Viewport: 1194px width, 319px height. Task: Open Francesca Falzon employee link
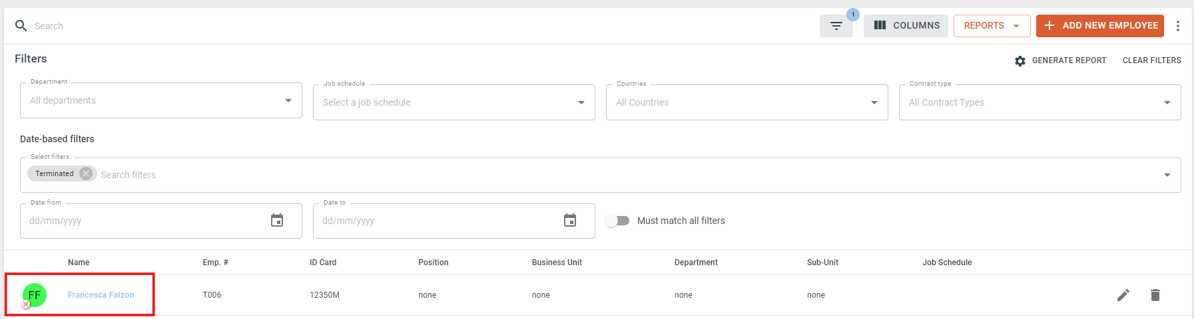101,295
